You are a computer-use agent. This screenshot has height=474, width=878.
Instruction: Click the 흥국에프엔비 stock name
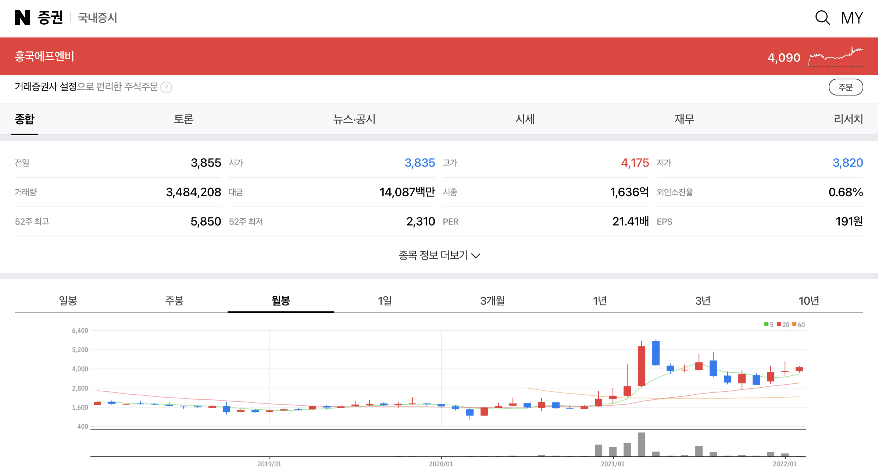coord(44,56)
